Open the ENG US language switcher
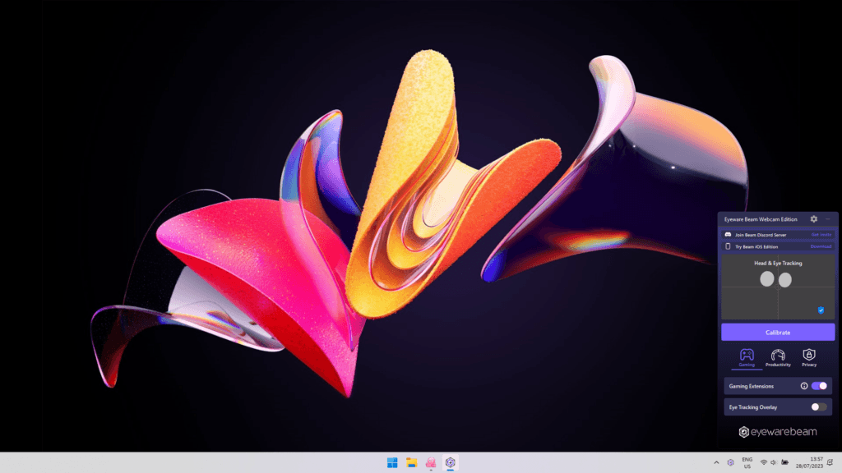The height and width of the screenshot is (473, 842). [x=747, y=463]
